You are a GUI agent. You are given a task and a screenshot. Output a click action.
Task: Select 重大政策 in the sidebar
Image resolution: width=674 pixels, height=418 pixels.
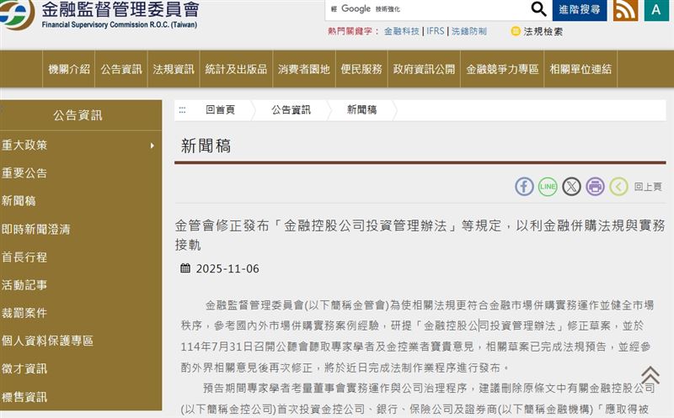pyautogui.click(x=24, y=145)
